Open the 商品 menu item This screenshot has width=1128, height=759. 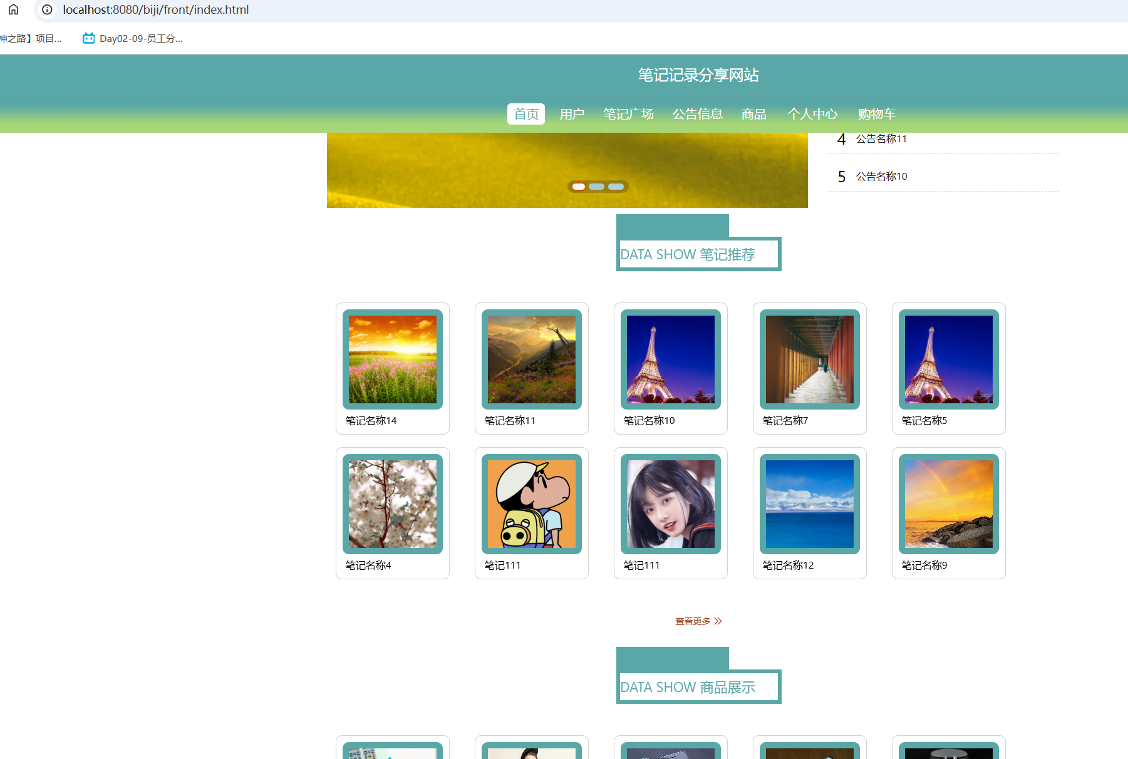click(753, 114)
